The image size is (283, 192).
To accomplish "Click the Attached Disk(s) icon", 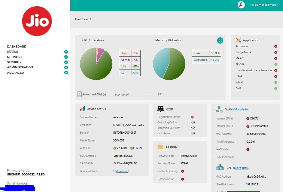I will (x=79, y=94).
